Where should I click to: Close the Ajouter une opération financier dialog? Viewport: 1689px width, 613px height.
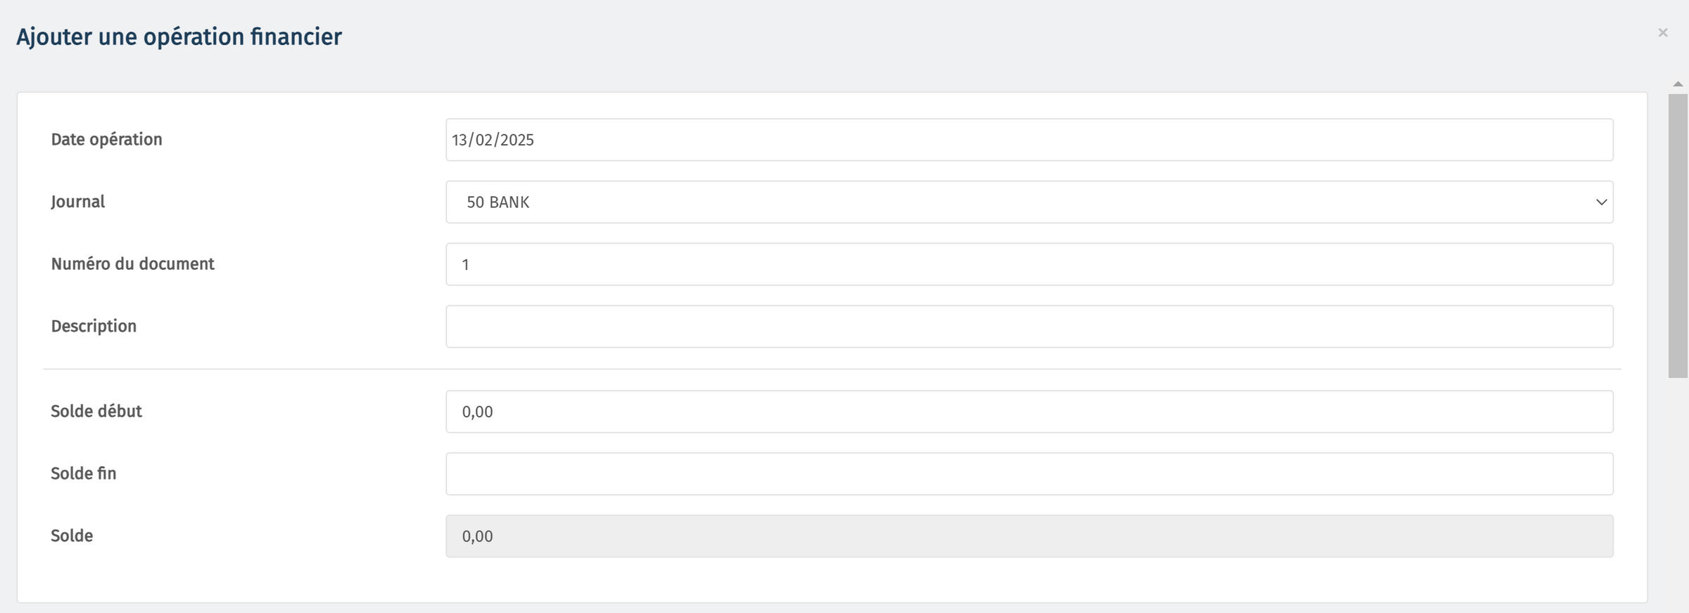pos(1662,33)
